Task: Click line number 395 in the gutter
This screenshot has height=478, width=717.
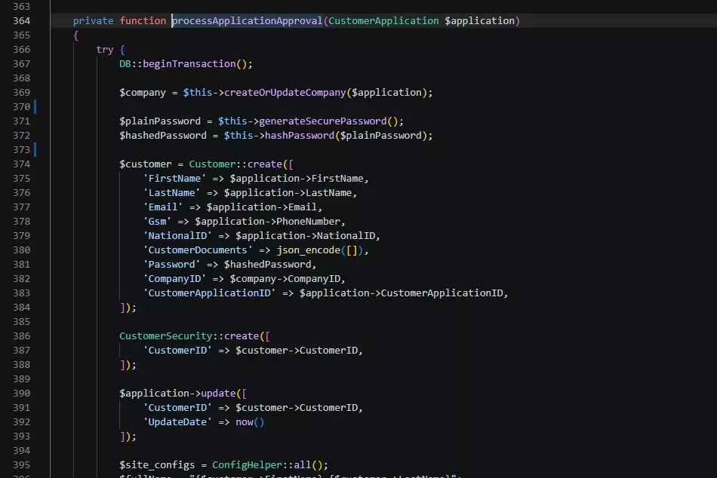Action: click(x=21, y=464)
